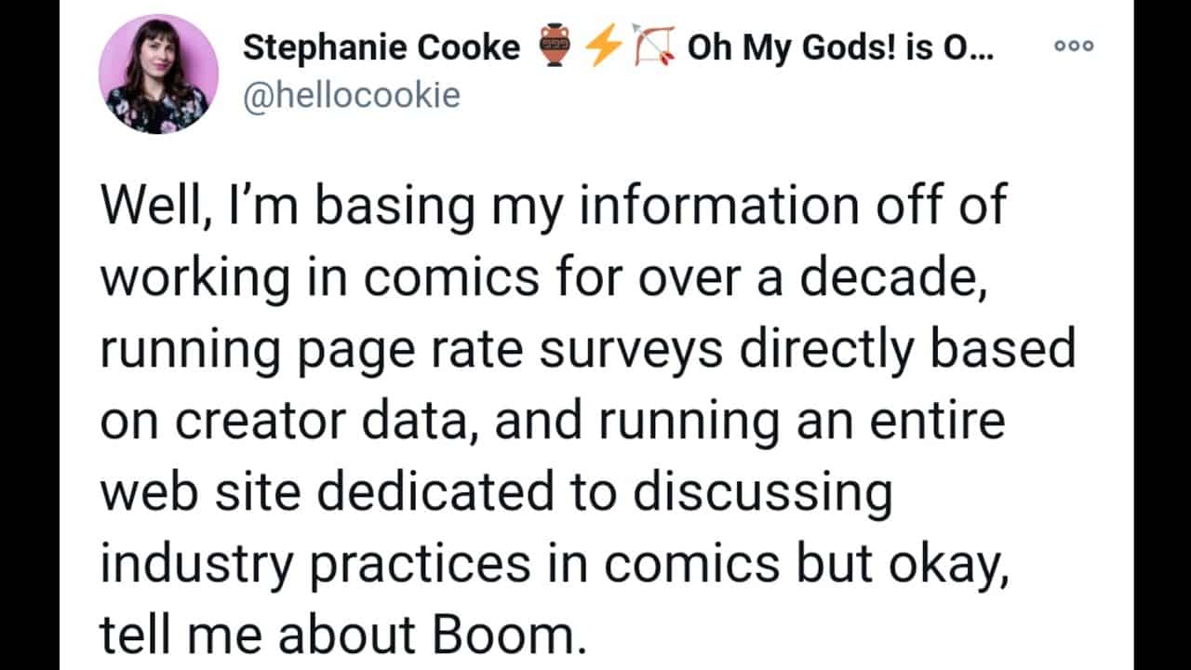This screenshot has width=1191, height=670.
Task: Open the @hellocookie handle link
Action: point(352,96)
